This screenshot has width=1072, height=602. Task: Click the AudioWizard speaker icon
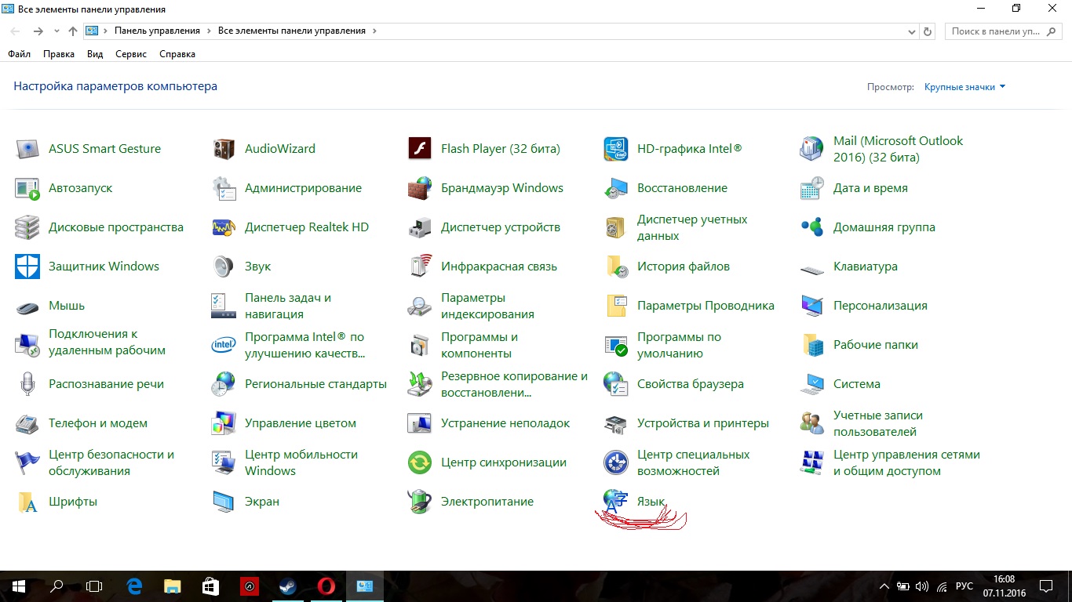(x=224, y=149)
